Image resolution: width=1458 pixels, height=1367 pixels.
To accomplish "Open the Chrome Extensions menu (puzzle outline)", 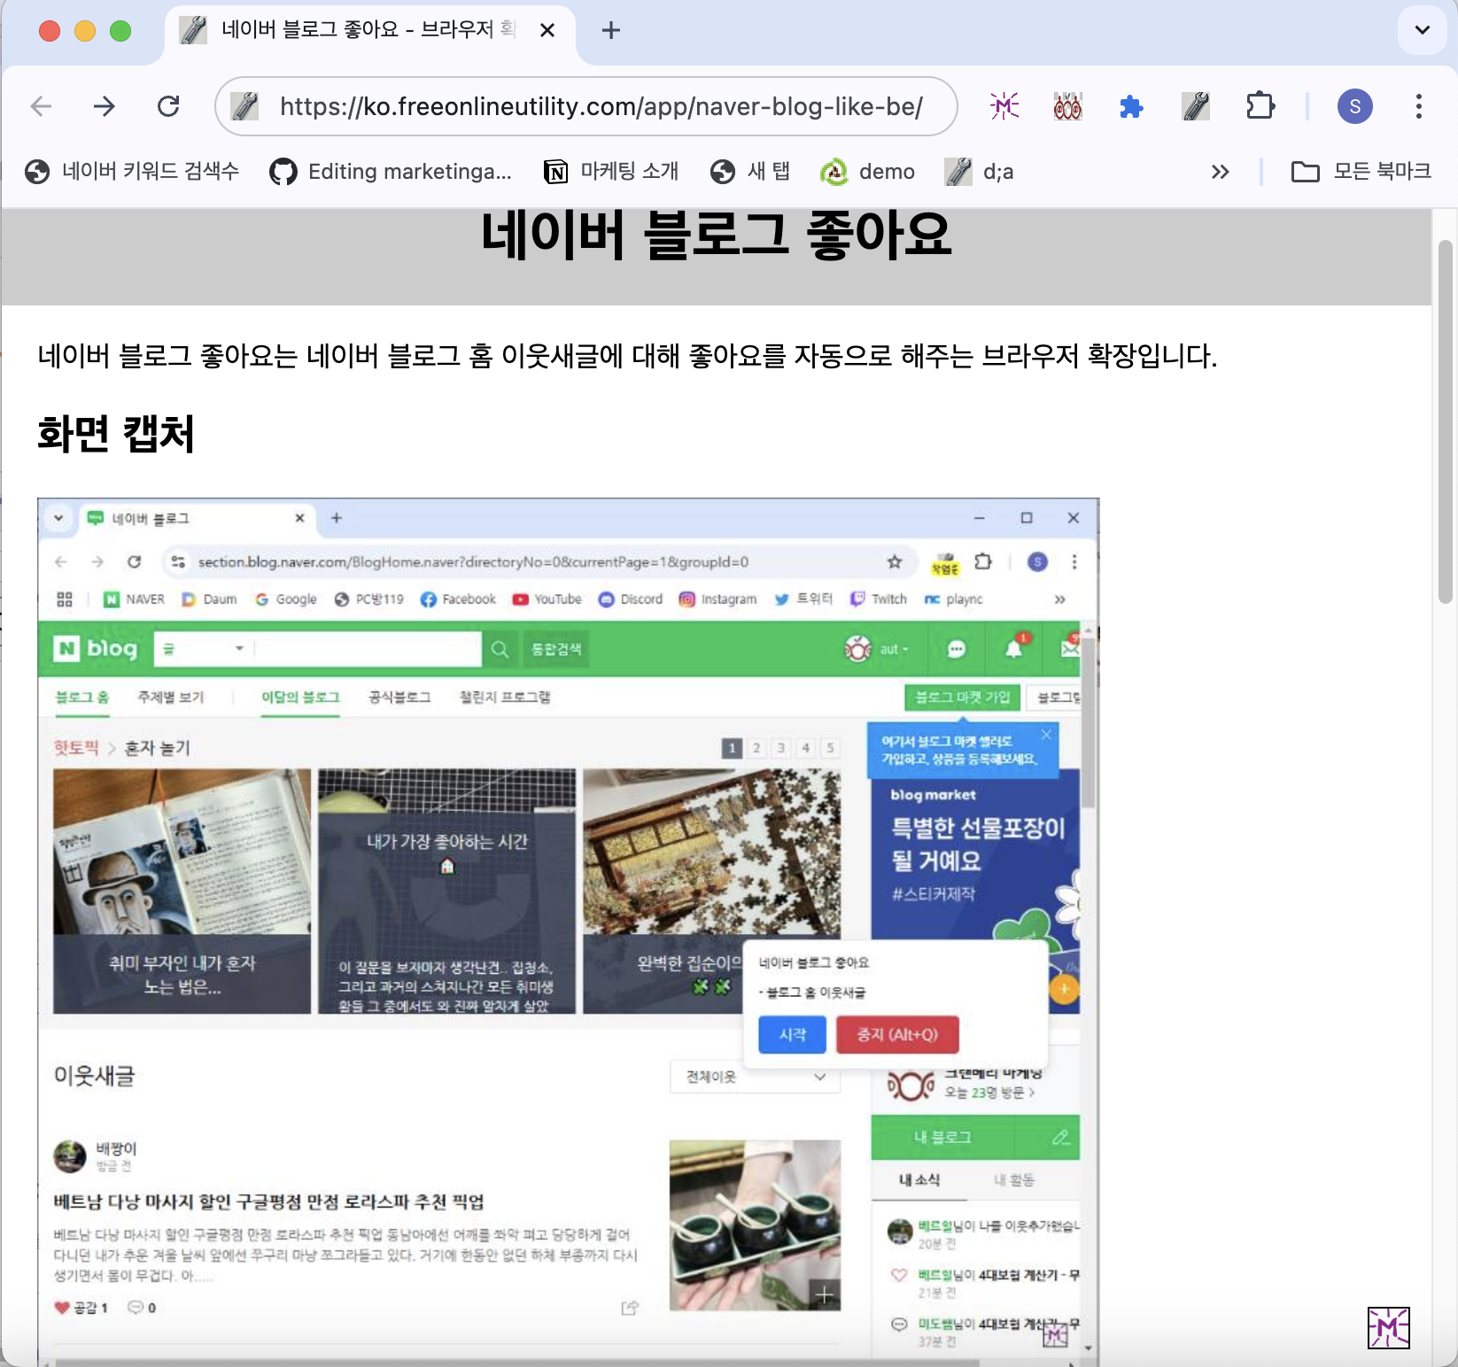I will (x=1260, y=106).
